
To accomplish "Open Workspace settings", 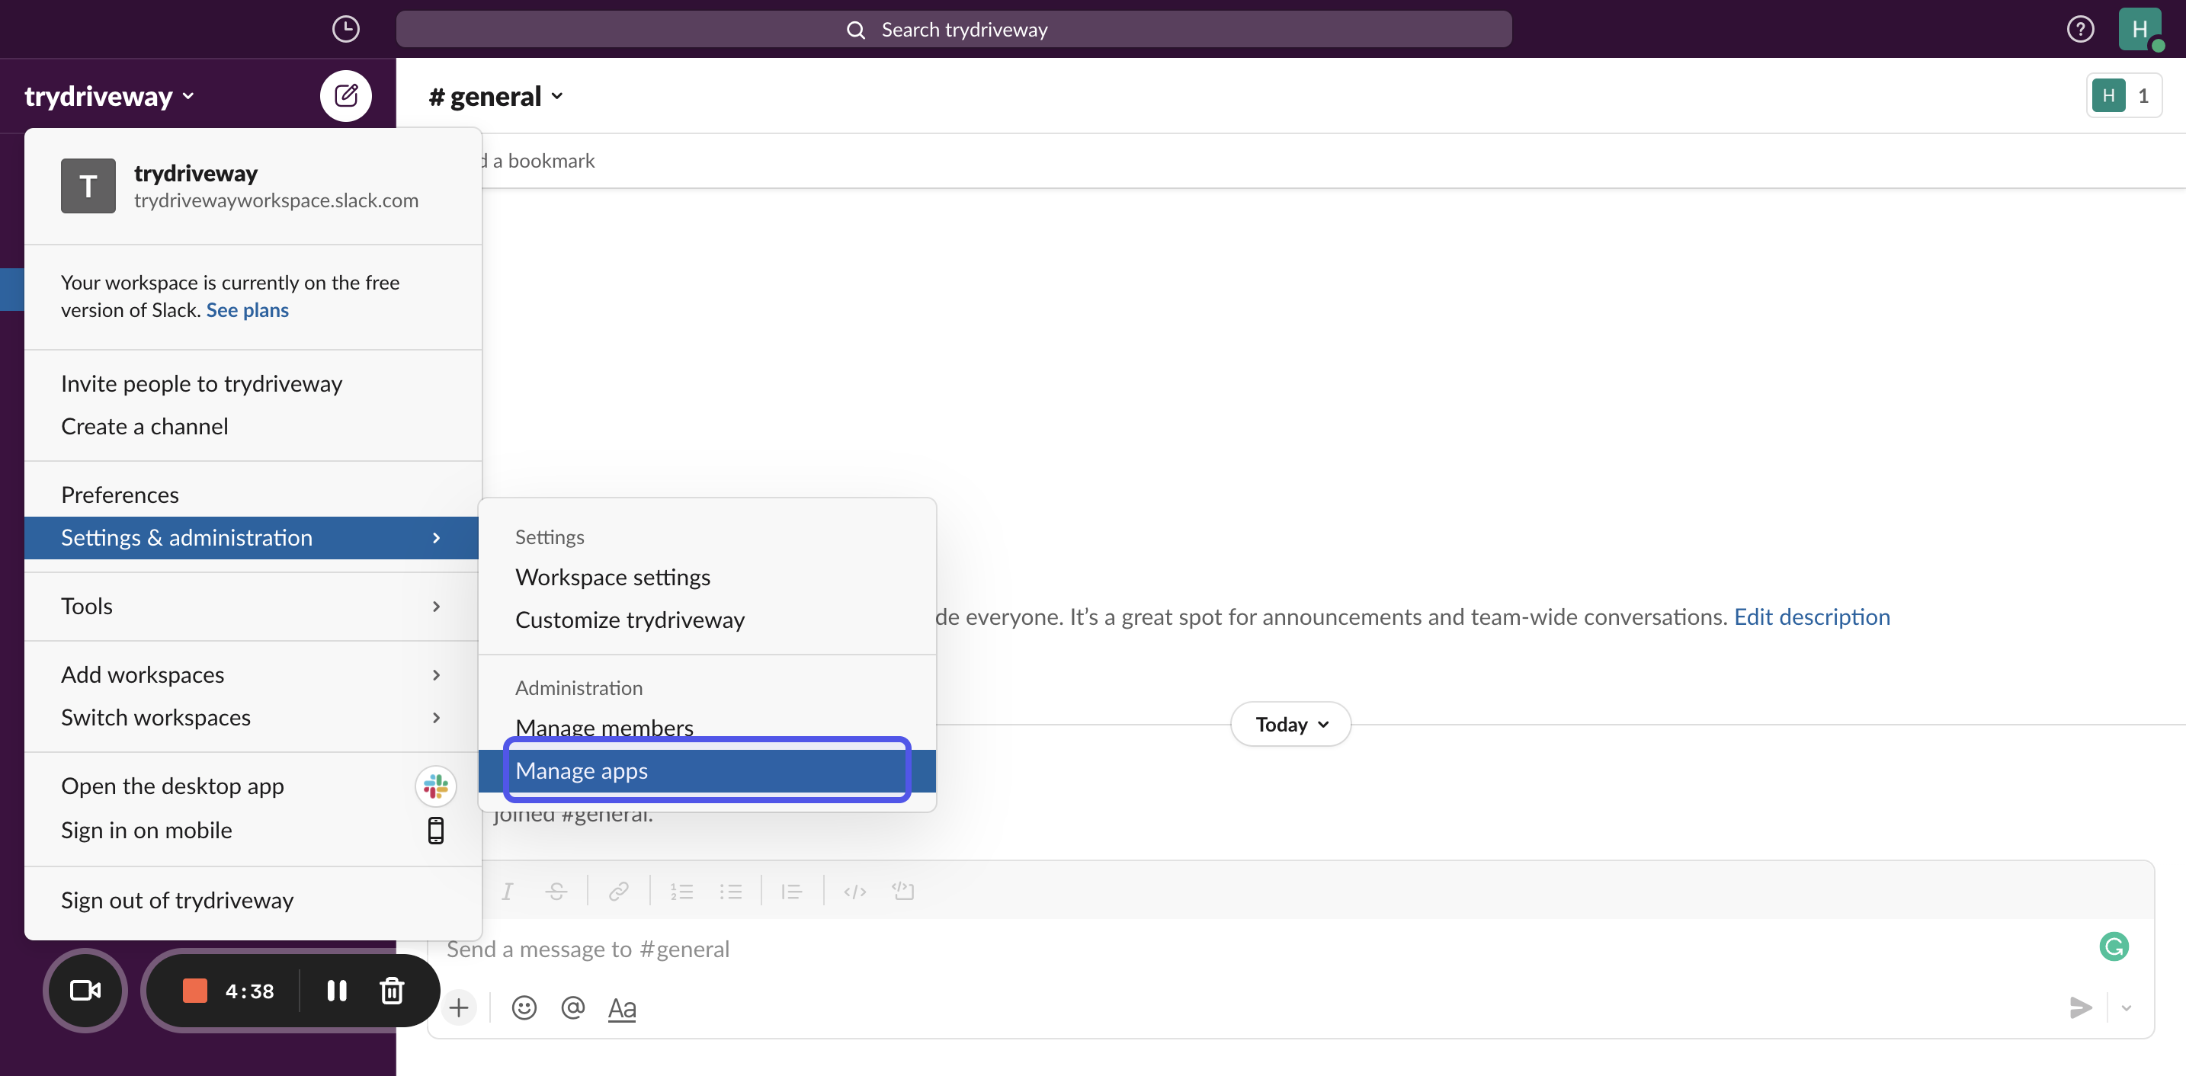I will tap(707, 577).
